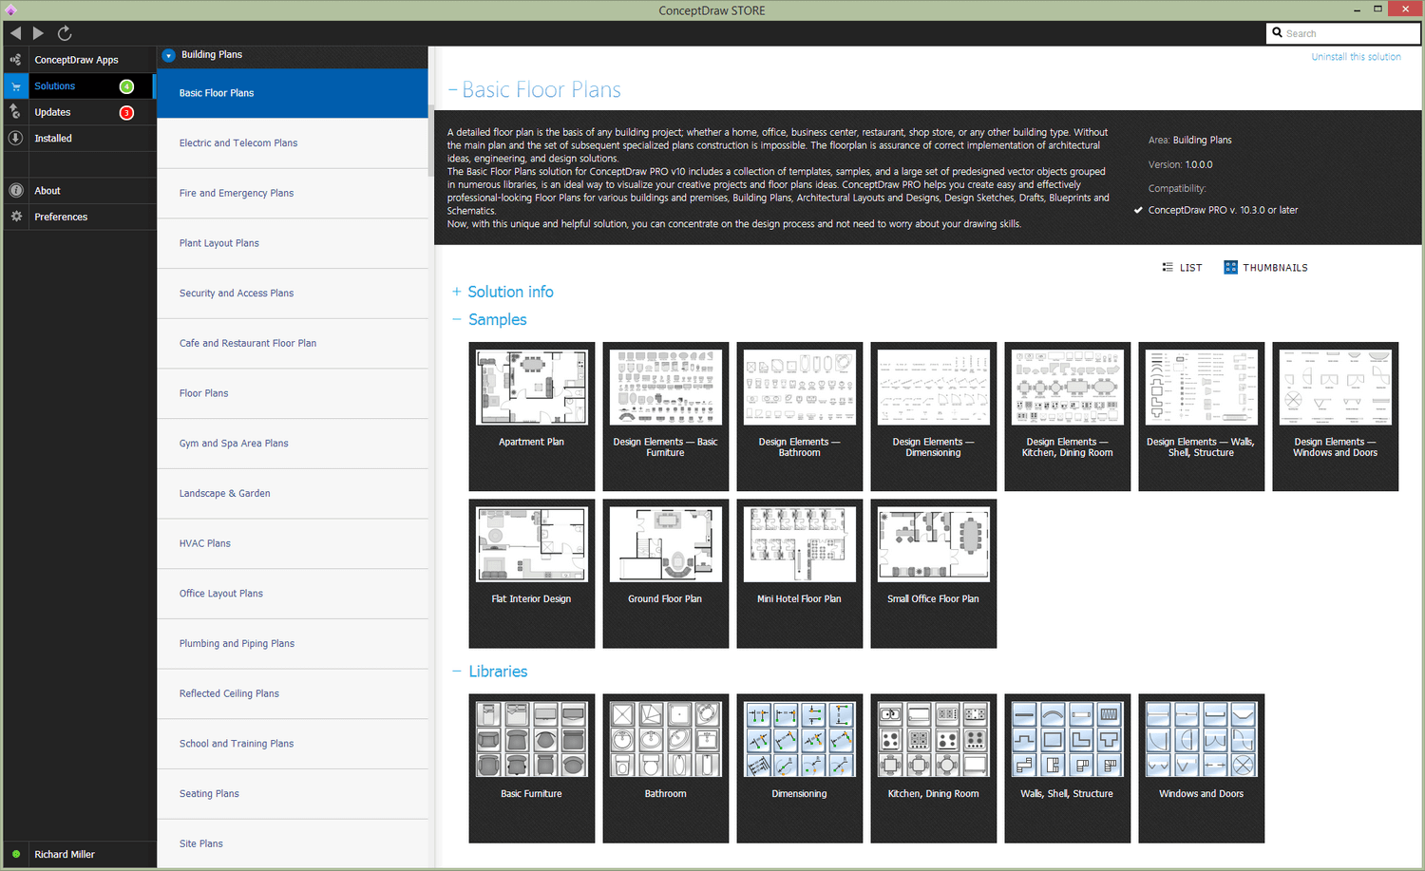Image resolution: width=1425 pixels, height=871 pixels.
Task: Select HVAC Plans solution
Action: [293, 544]
